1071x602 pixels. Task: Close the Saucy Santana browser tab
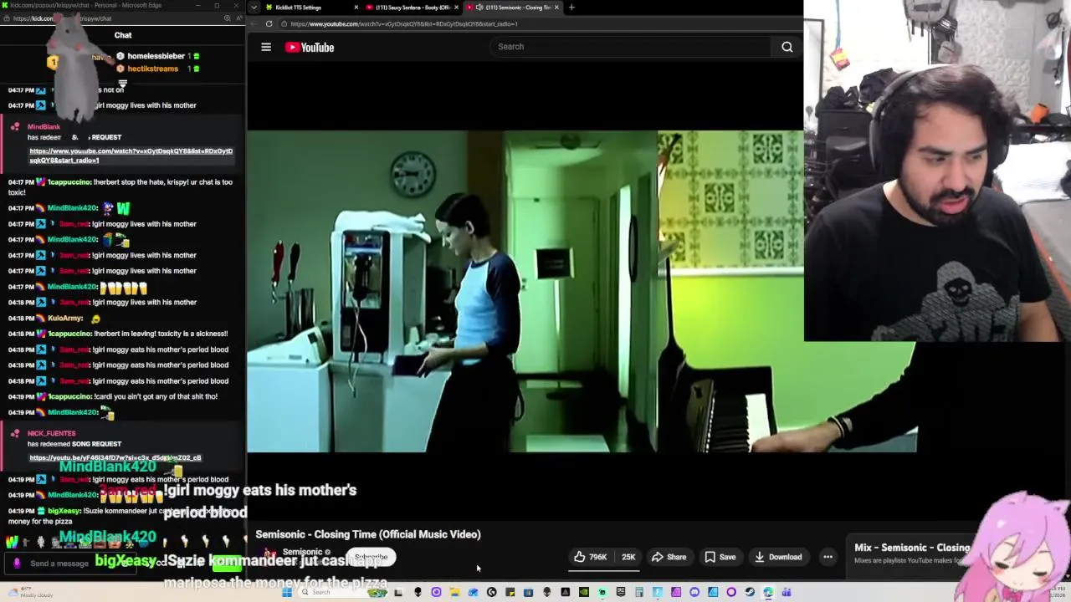456,8
